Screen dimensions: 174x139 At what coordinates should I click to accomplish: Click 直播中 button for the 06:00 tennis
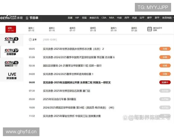point(165,82)
